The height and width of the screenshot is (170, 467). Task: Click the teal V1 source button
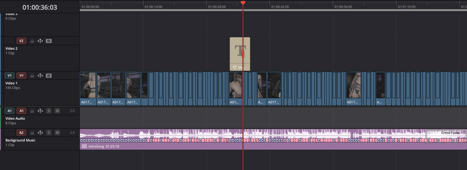[x=9, y=76]
